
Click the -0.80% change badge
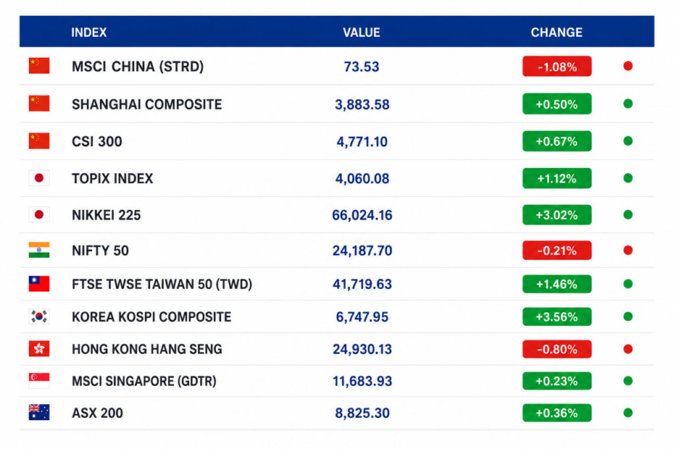click(x=557, y=349)
